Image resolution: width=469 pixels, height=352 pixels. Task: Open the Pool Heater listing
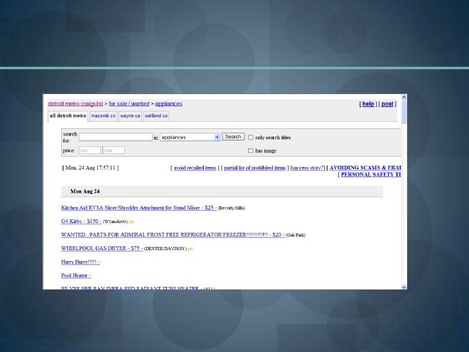pyautogui.click(x=75, y=275)
